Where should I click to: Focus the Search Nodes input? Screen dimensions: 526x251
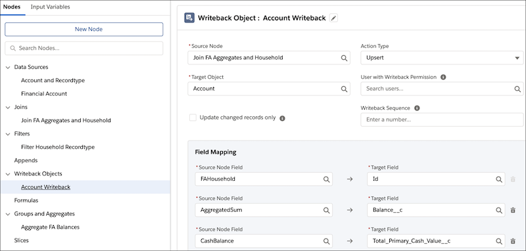[x=84, y=48]
